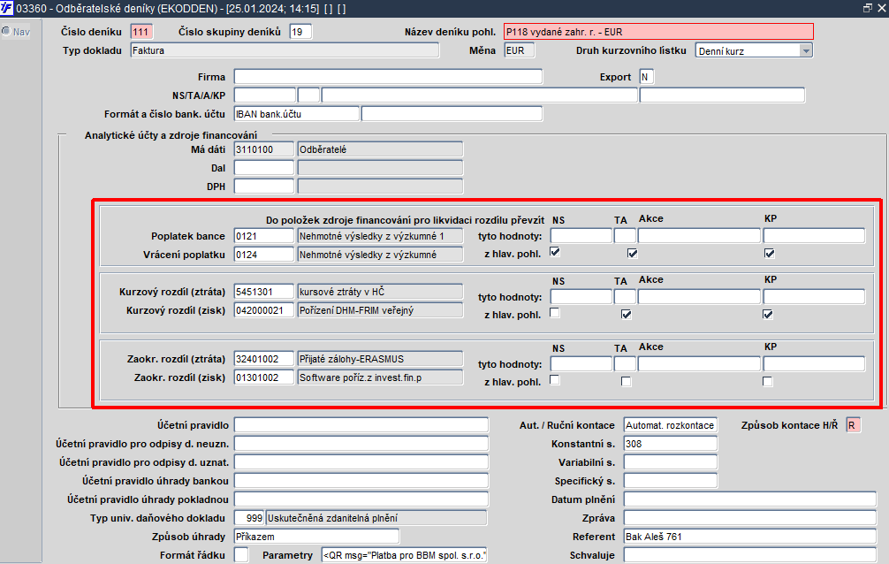889x564 pixels.
Task: Click the Referent field Bak Aleš 761
Action: click(750, 537)
